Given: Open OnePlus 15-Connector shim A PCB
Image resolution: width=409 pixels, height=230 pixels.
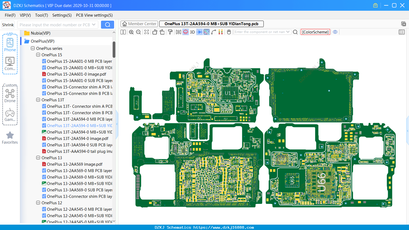Looking at the screenshot, I should pos(77,87).
